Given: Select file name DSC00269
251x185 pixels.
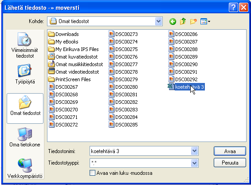Looking at the screenshot, I should 67,102.
